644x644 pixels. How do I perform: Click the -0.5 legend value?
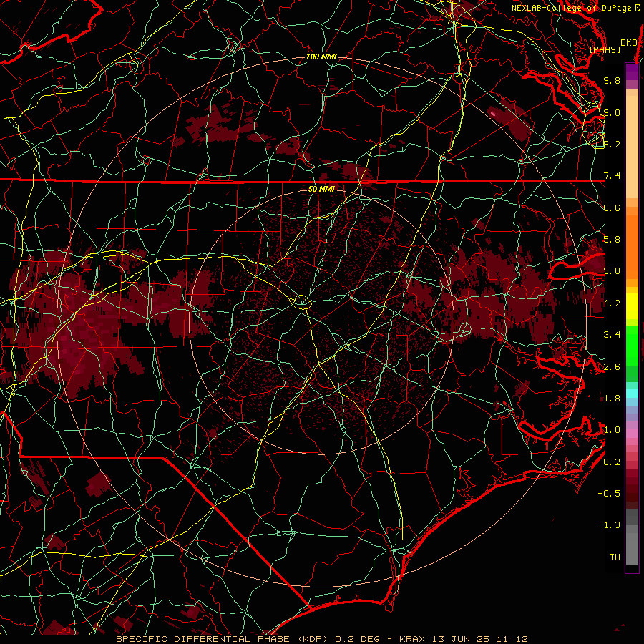click(609, 494)
